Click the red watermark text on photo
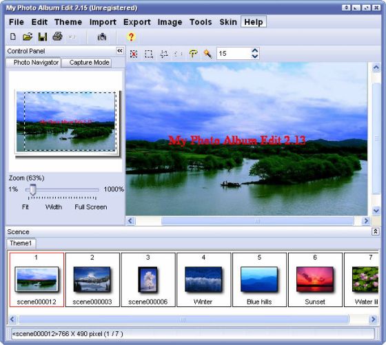Viewport: 386px width, 345px height. (237, 140)
